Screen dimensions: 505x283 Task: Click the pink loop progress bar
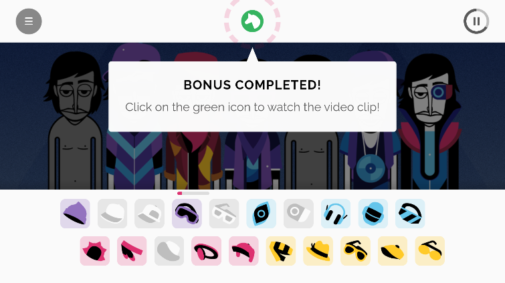[193, 193]
